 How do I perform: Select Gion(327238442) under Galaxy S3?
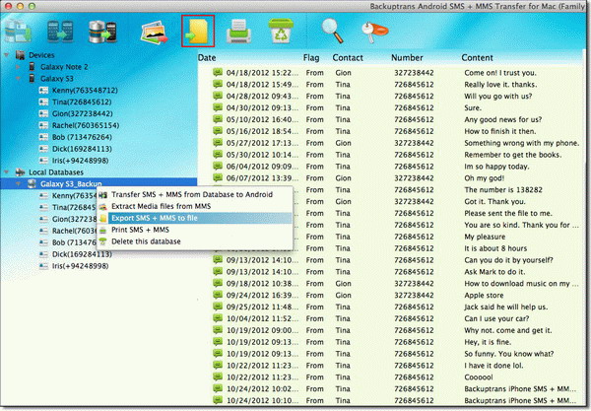pyautogui.click(x=82, y=113)
